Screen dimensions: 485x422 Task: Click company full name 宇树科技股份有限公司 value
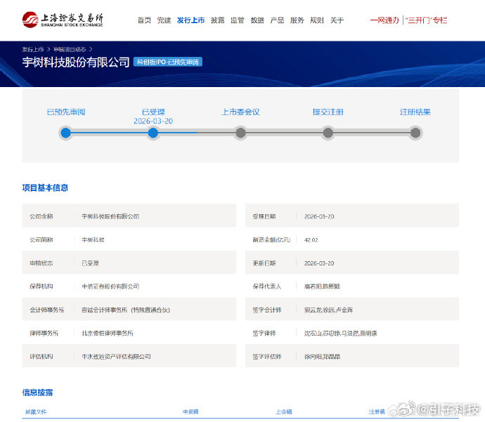pos(110,216)
